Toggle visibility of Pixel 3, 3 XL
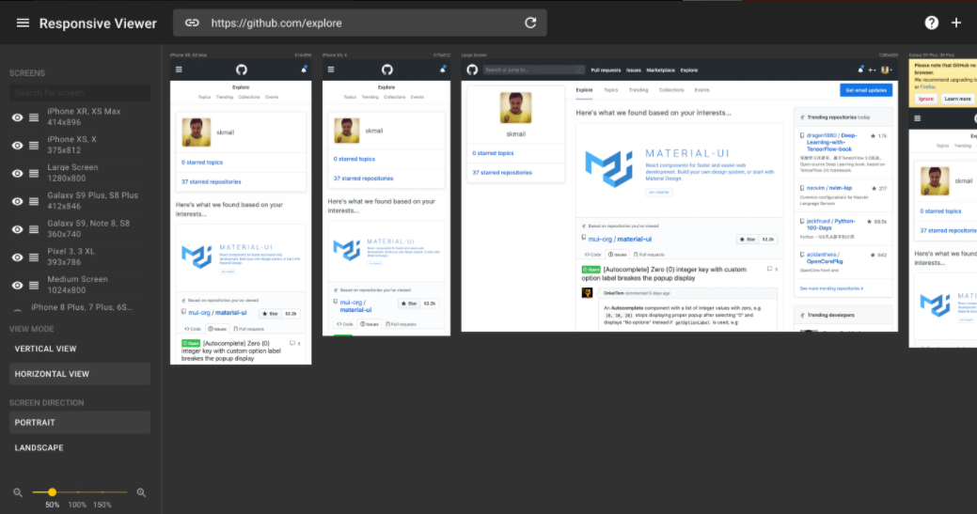 tap(18, 257)
